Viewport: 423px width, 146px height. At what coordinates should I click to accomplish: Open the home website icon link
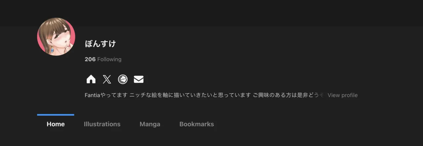[x=91, y=79]
